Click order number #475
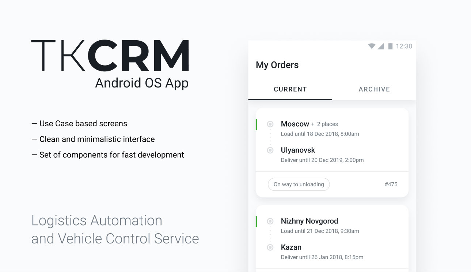 pos(391,184)
